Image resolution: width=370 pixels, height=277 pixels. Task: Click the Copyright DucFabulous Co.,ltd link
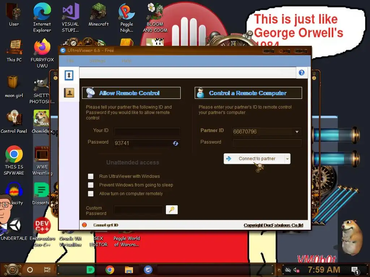click(274, 225)
